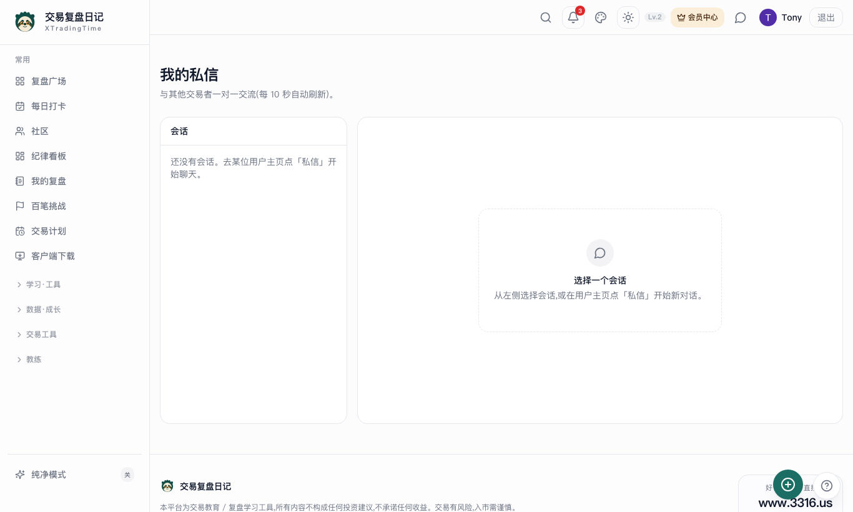Click the 我的复盘 notebook icon
The width and height of the screenshot is (853, 512).
[20, 181]
